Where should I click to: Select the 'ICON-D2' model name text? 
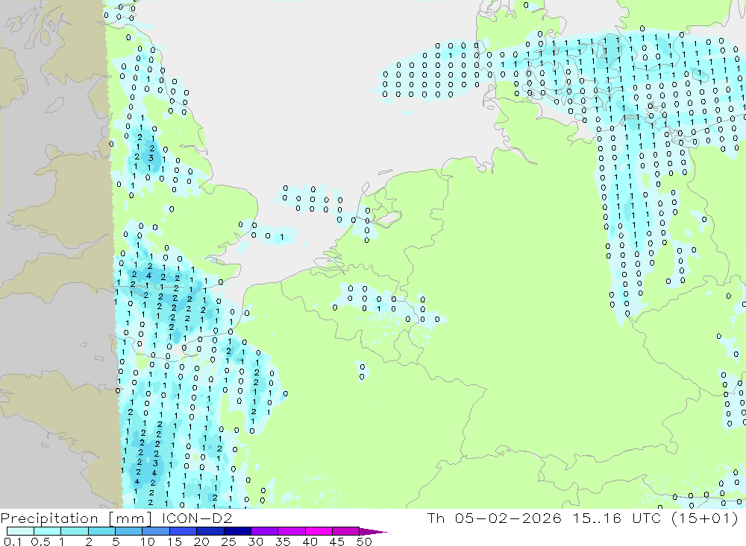(x=197, y=518)
